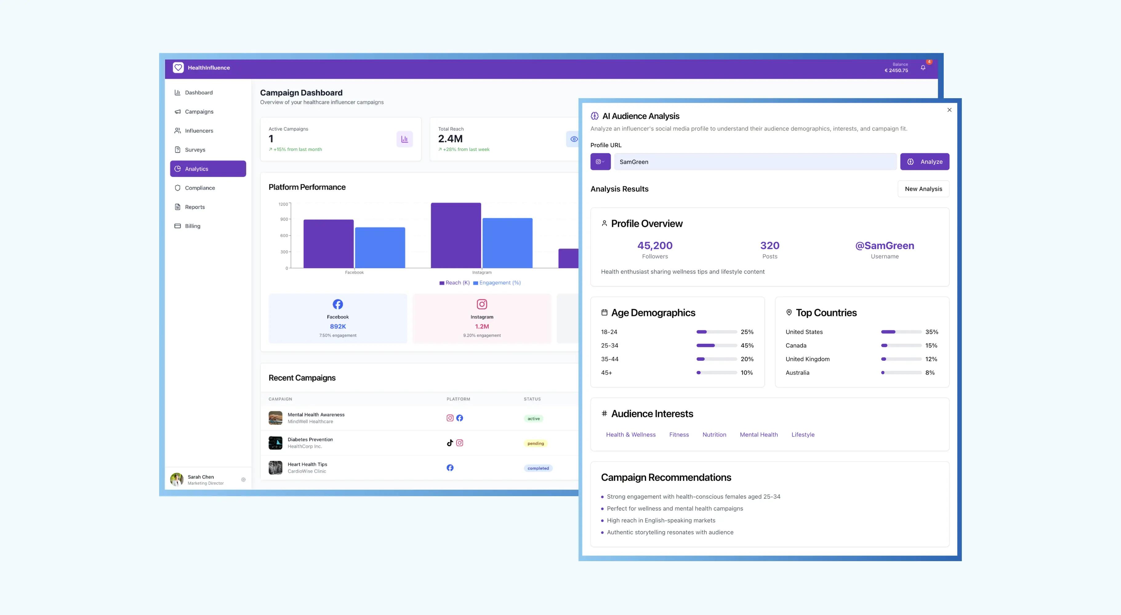Go to the Influencers section
The height and width of the screenshot is (615, 1121).
point(199,131)
